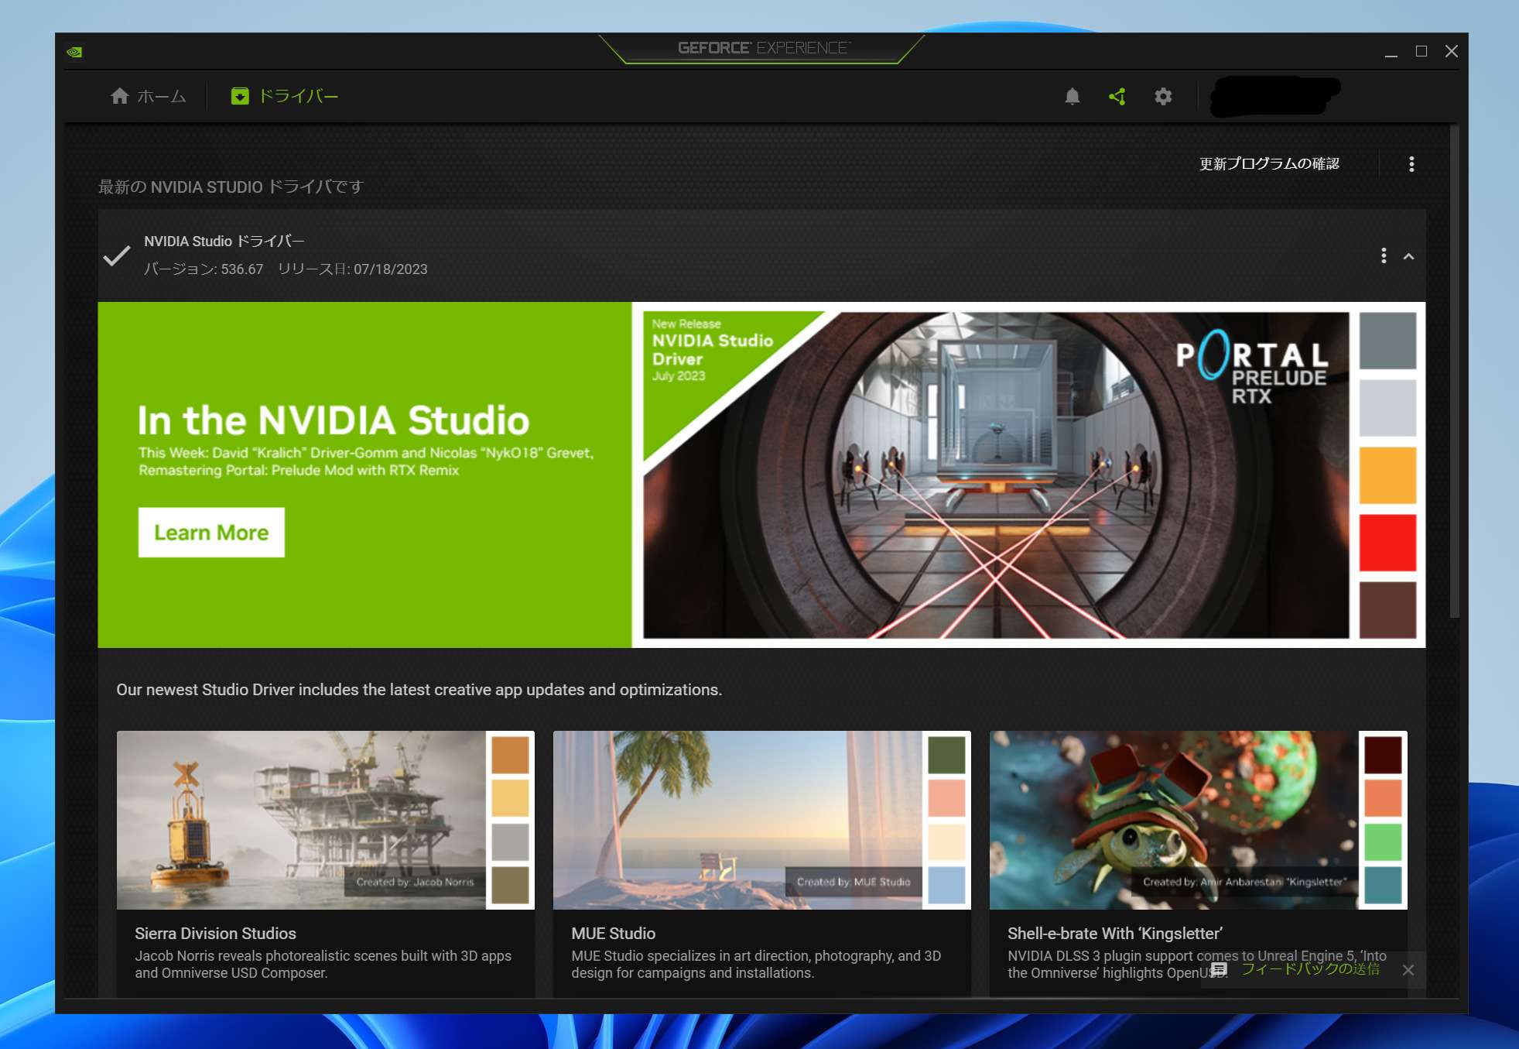
Task: Click the vertical scrollbar of driver page
Action: point(1454,372)
